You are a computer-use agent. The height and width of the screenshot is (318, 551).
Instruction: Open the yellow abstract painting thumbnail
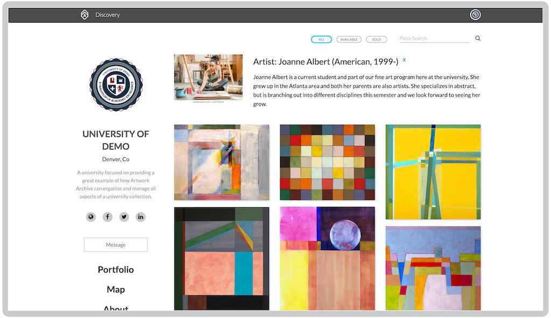click(x=433, y=172)
